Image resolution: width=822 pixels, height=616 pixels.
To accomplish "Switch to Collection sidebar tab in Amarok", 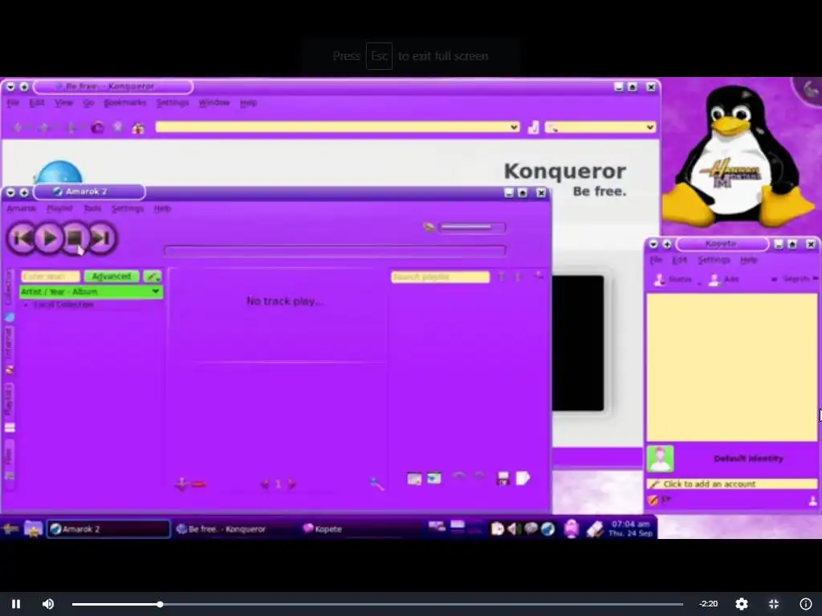I will tap(9, 294).
